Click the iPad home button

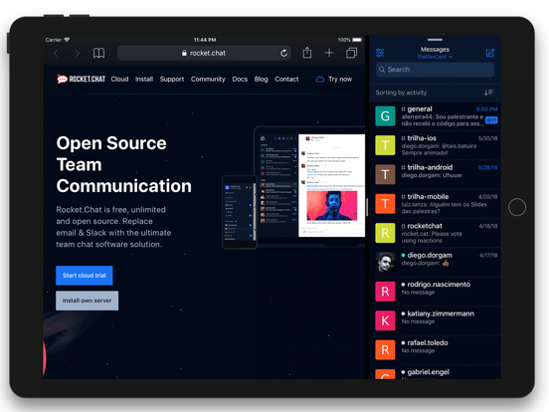[517, 207]
